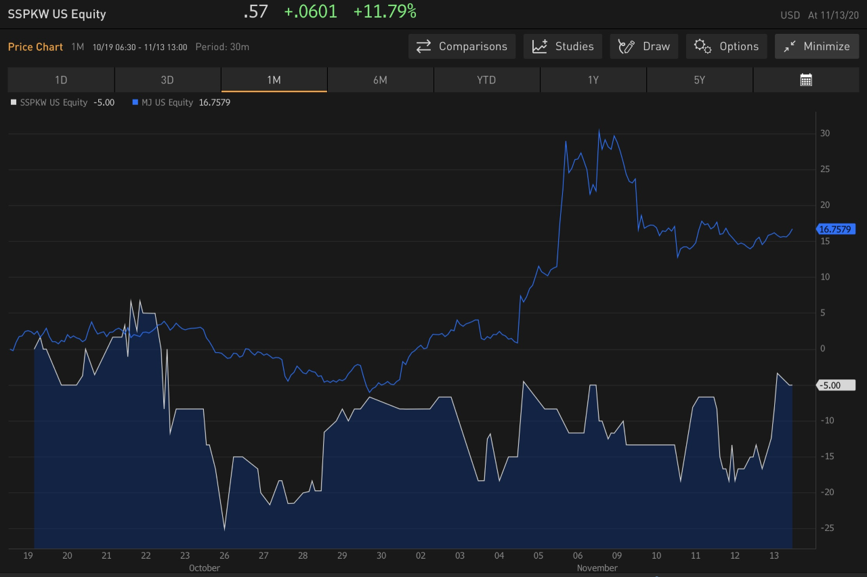Click the last price .57

tap(256, 12)
